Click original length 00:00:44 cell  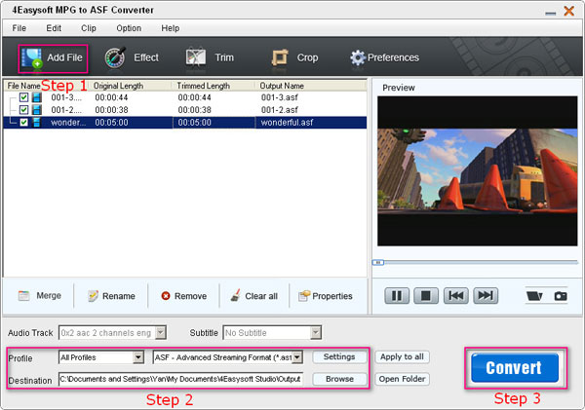tap(111, 97)
